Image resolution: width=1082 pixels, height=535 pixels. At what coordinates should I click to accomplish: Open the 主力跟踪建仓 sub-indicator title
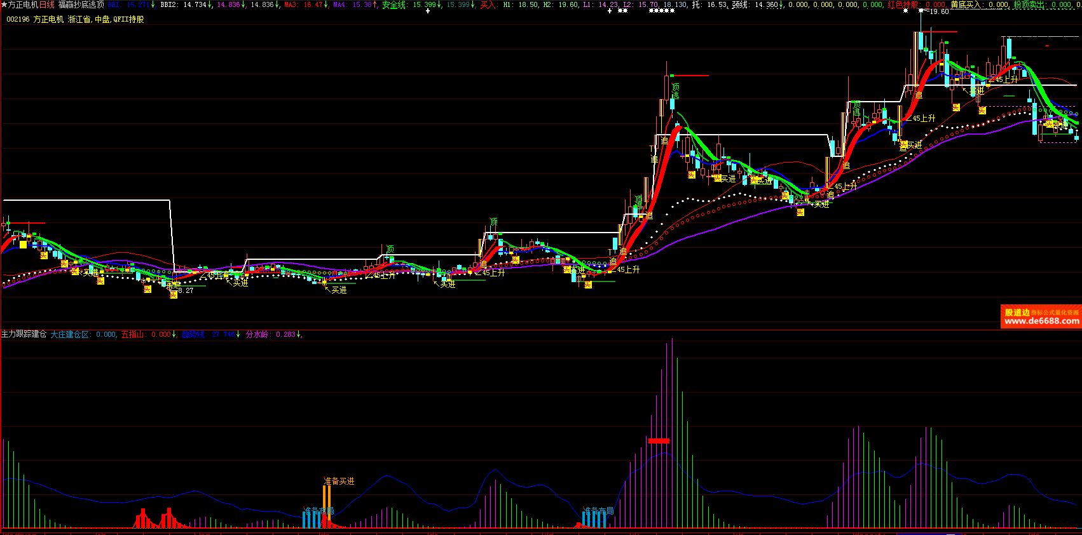(24, 334)
